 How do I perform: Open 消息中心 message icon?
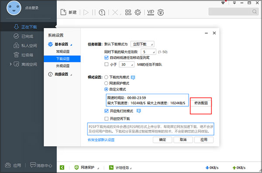pyautogui.click(x=33, y=165)
